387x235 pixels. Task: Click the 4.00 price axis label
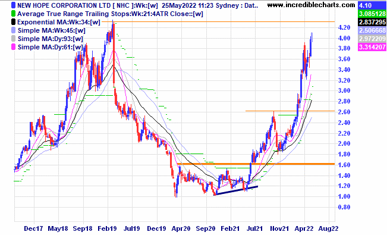(x=344, y=38)
